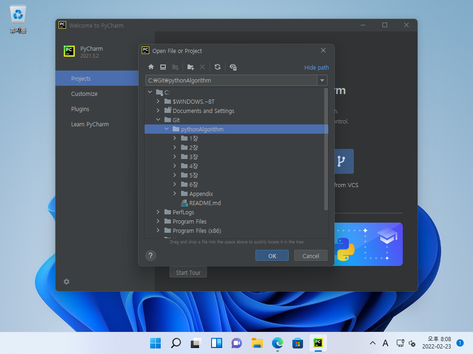The image size is (473, 354).
Task: Click the IME language indicator A
Action: coord(385,343)
